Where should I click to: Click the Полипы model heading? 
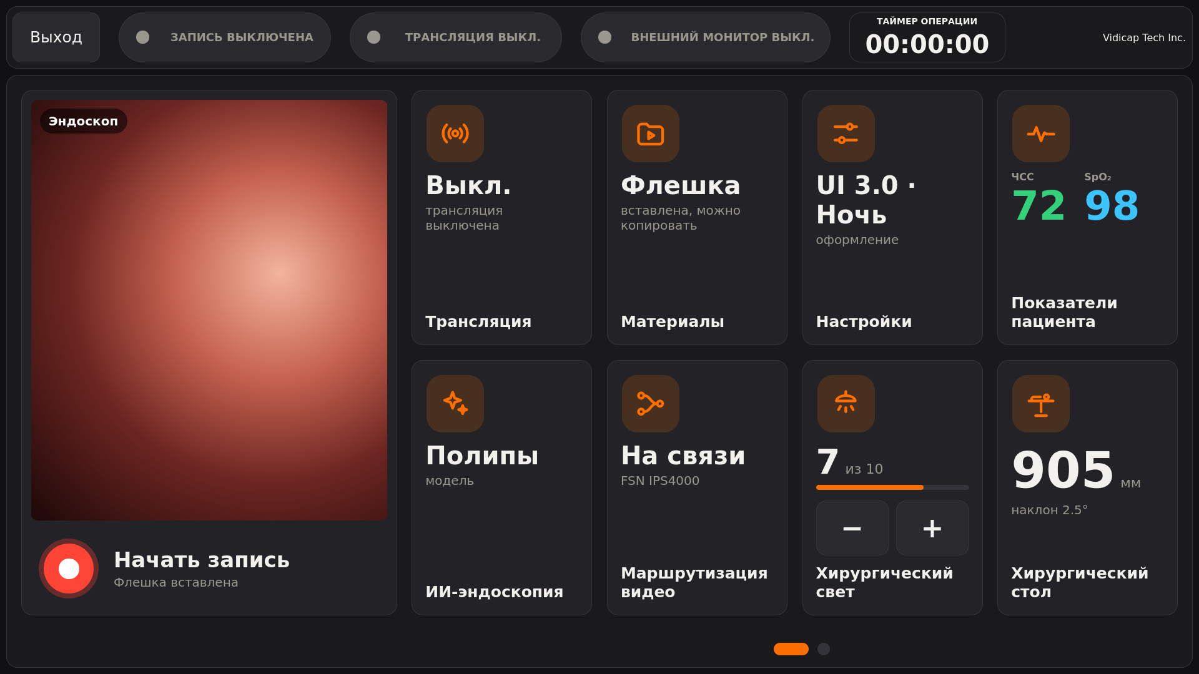(482, 456)
